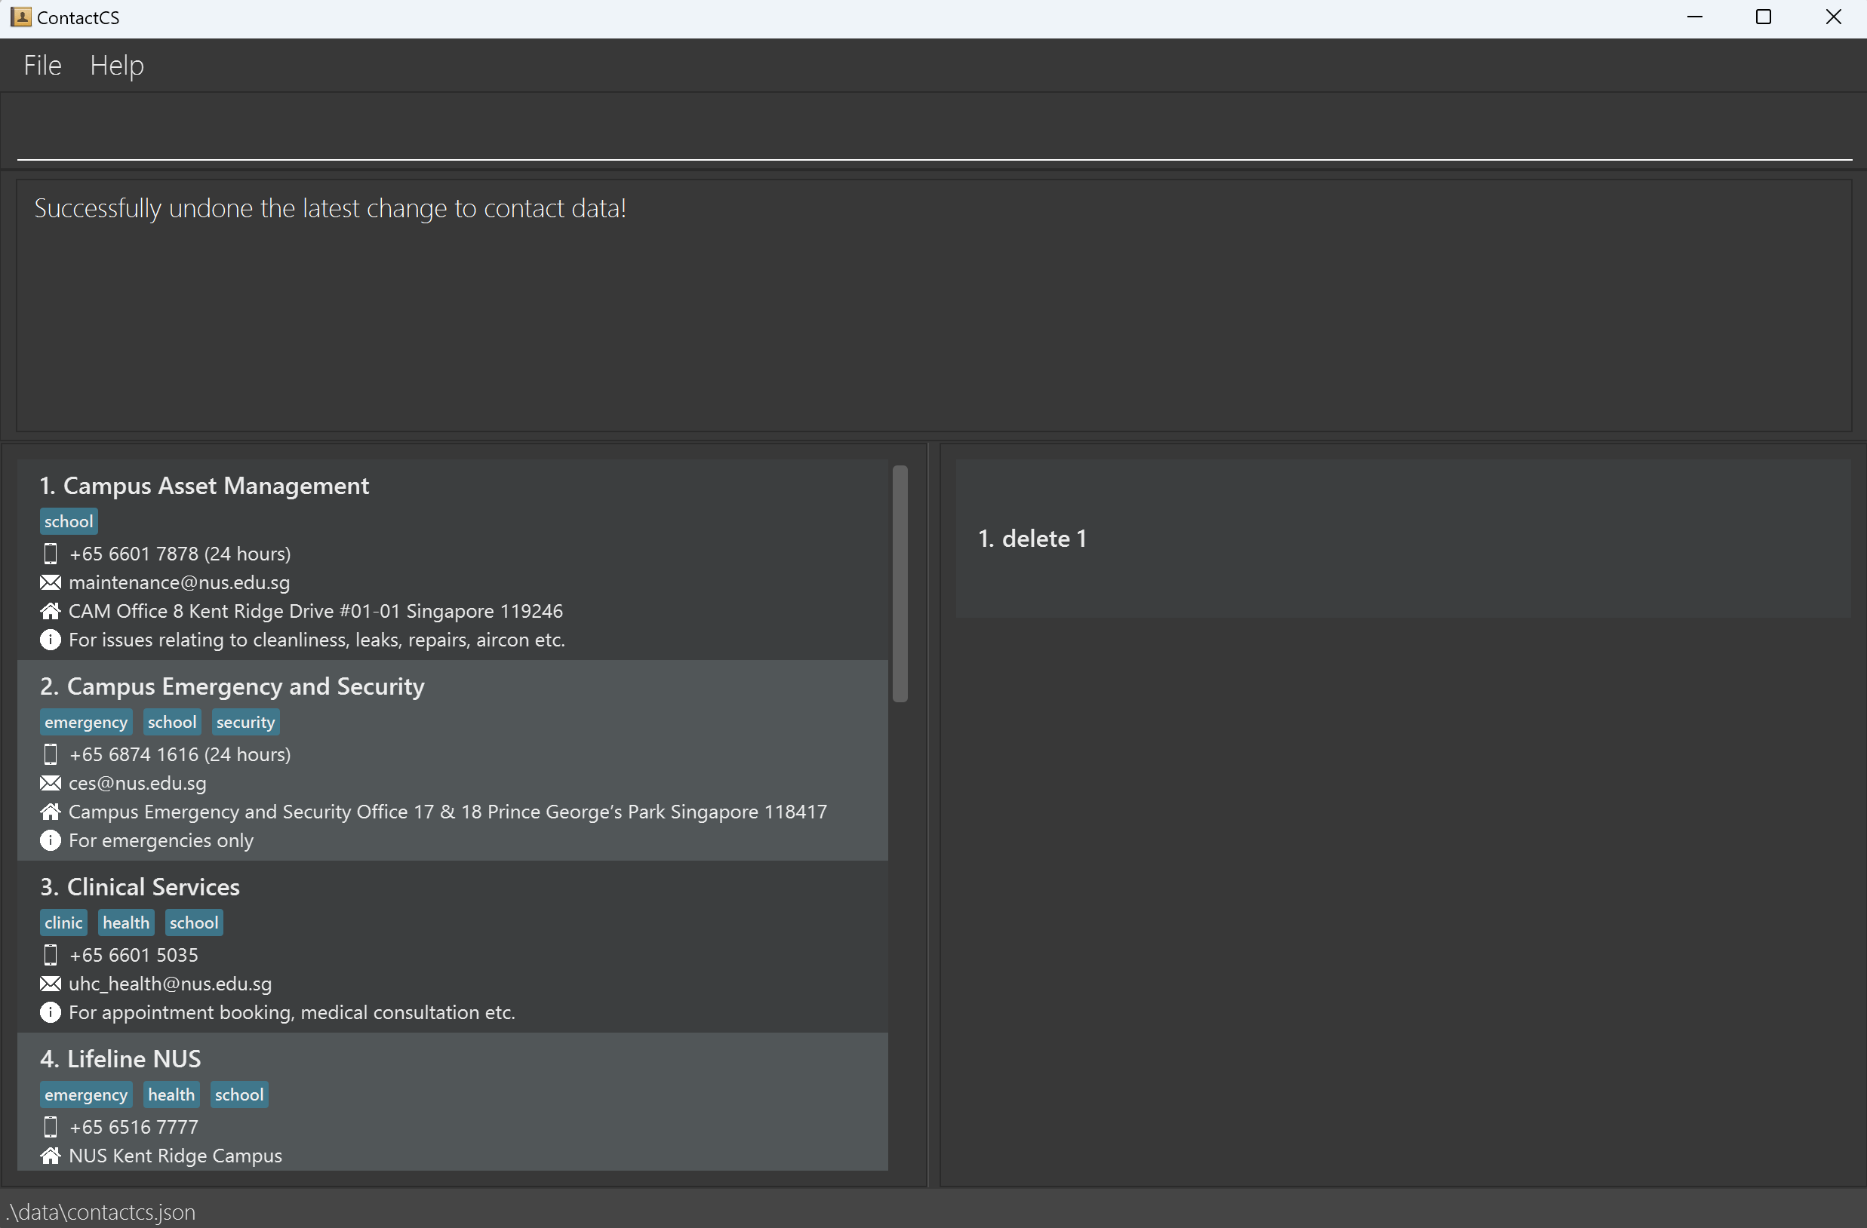Screen dimensions: 1867x1228
Task: Select school tag under Campus Emergency and Security
Action: [x=173, y=722]
